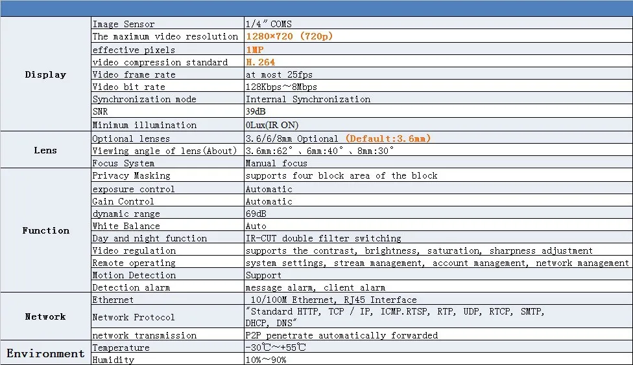Image resolution: width=633 pixels, height=365 pixels.
Task: Select the Temperature label
Action: click(x=121, y=348)
